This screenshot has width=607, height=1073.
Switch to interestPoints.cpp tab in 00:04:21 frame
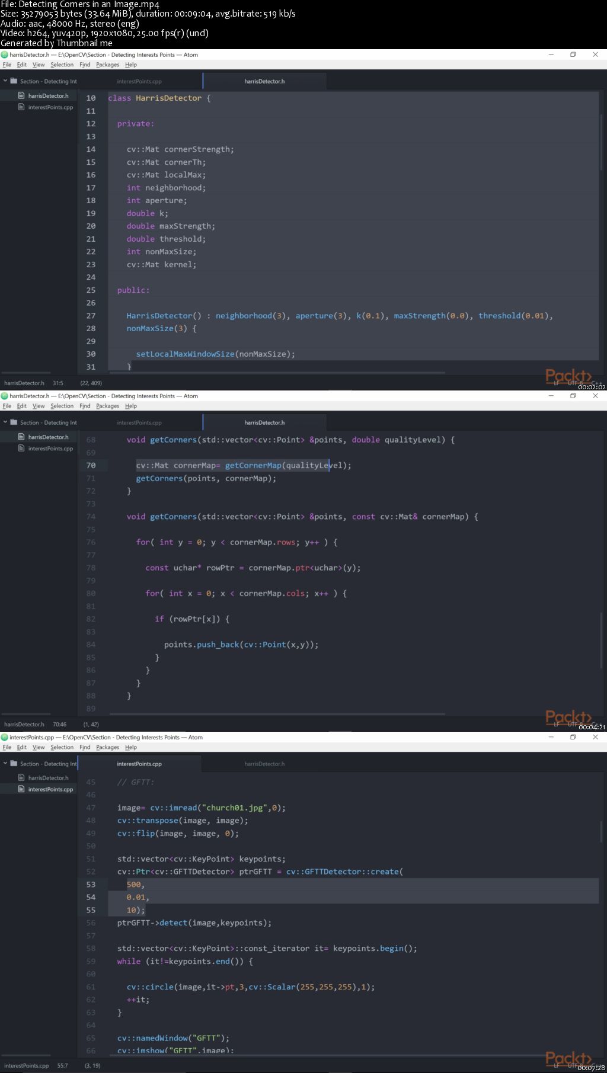pyautogui.click(x=140, y=422)
